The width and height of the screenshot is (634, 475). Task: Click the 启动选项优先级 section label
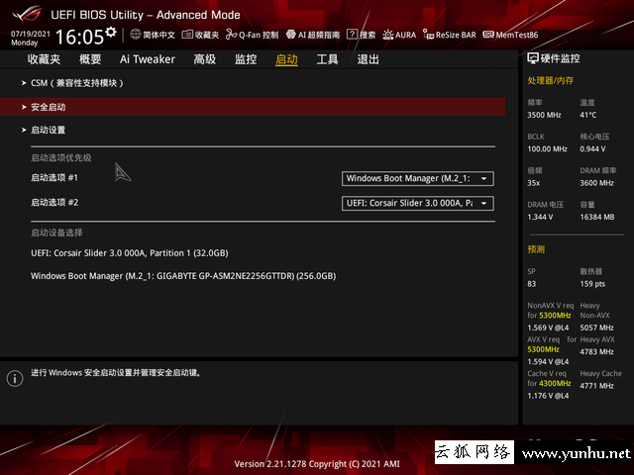click(x=61, y=157)
